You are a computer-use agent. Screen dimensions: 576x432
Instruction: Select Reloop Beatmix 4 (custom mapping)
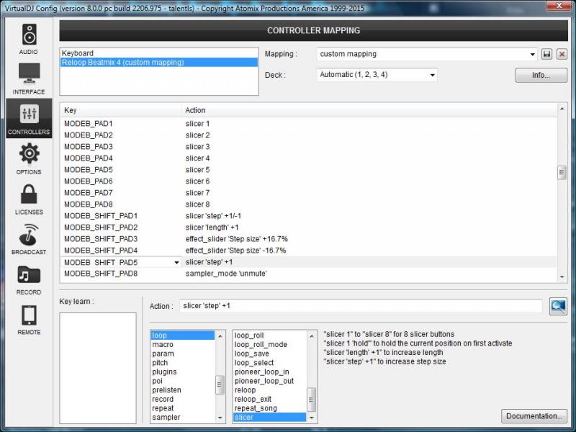tap(159, 63)
